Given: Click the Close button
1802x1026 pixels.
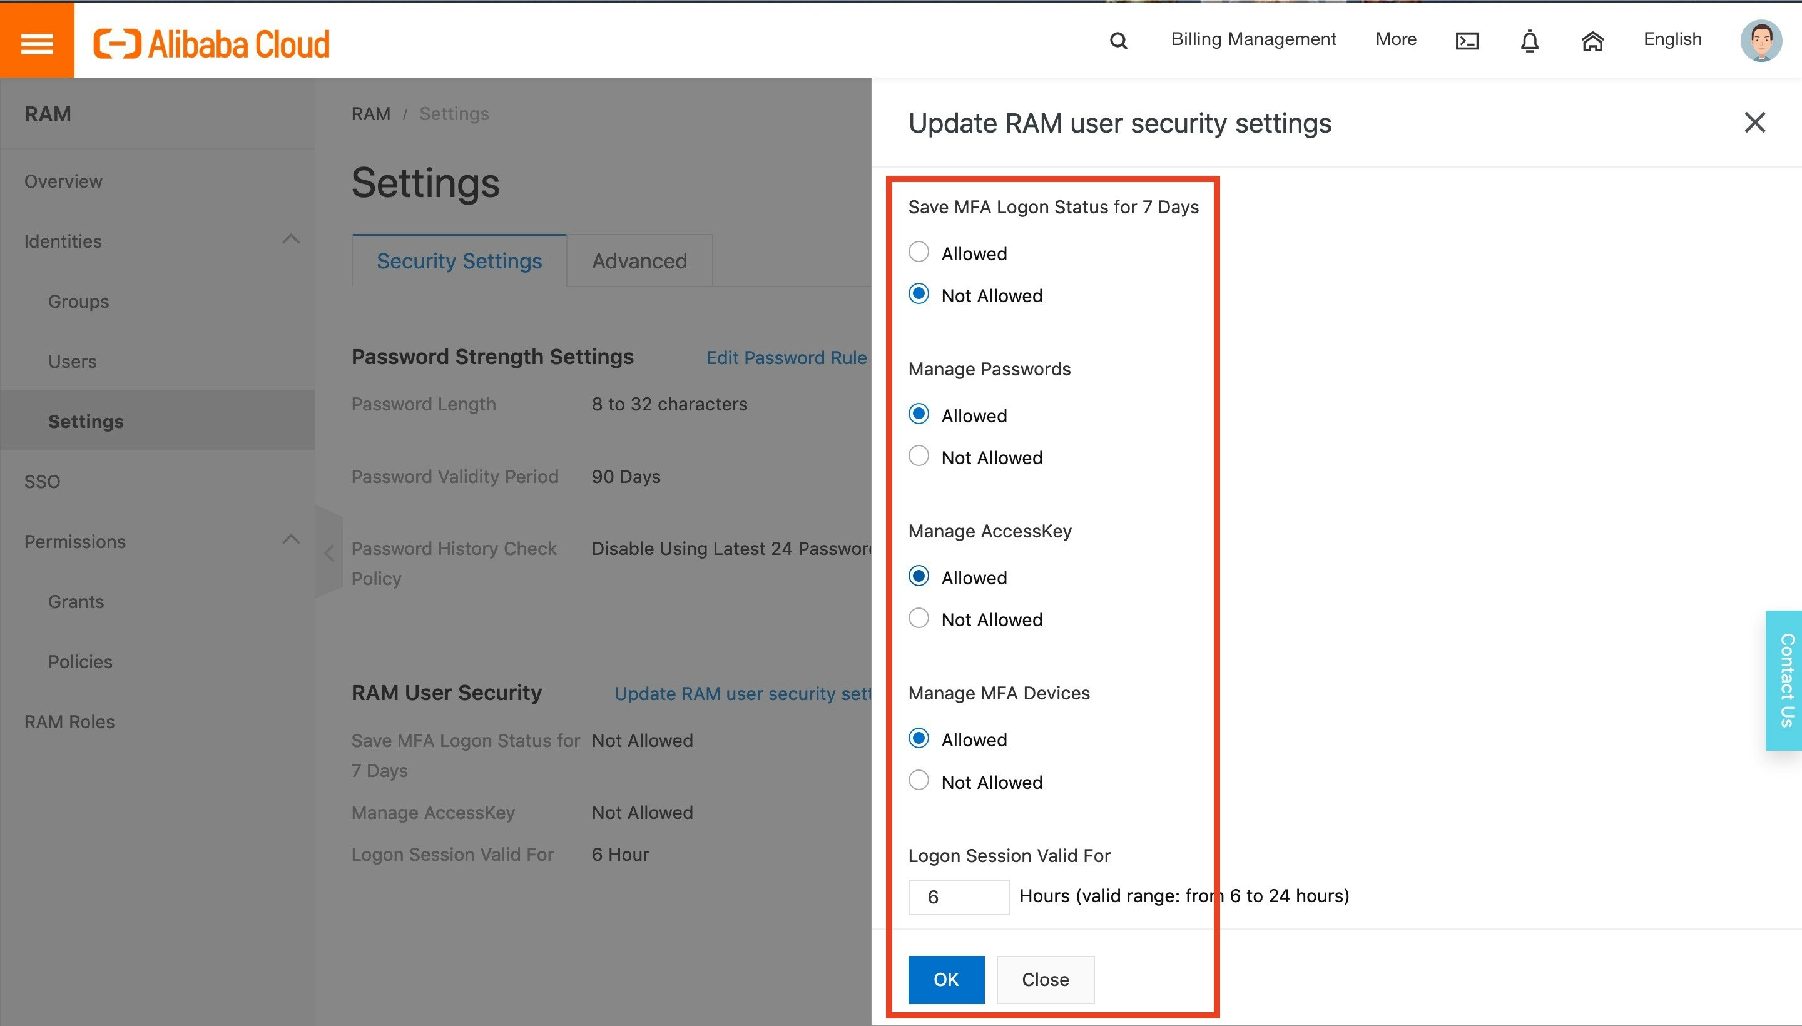Looking at the screenshot, I should point(1045,980).
